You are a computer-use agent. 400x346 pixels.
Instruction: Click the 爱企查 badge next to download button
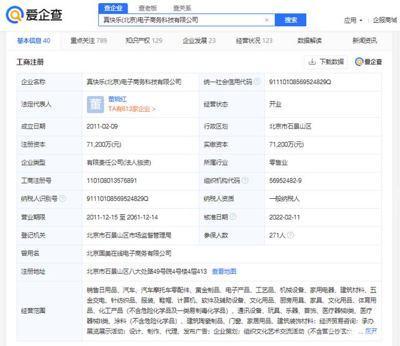(x=368, y=62)
